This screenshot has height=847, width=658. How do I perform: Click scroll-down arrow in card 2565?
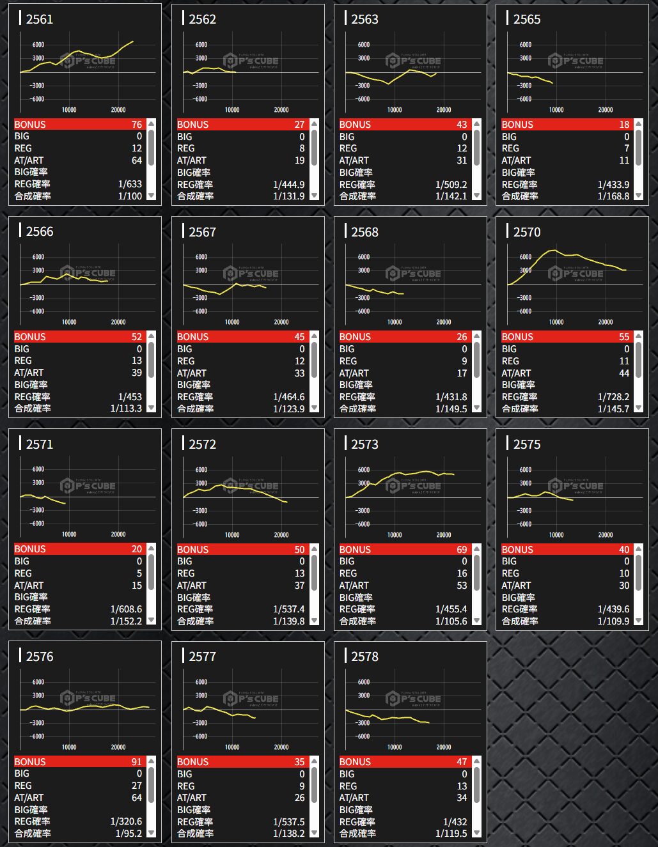638,196
